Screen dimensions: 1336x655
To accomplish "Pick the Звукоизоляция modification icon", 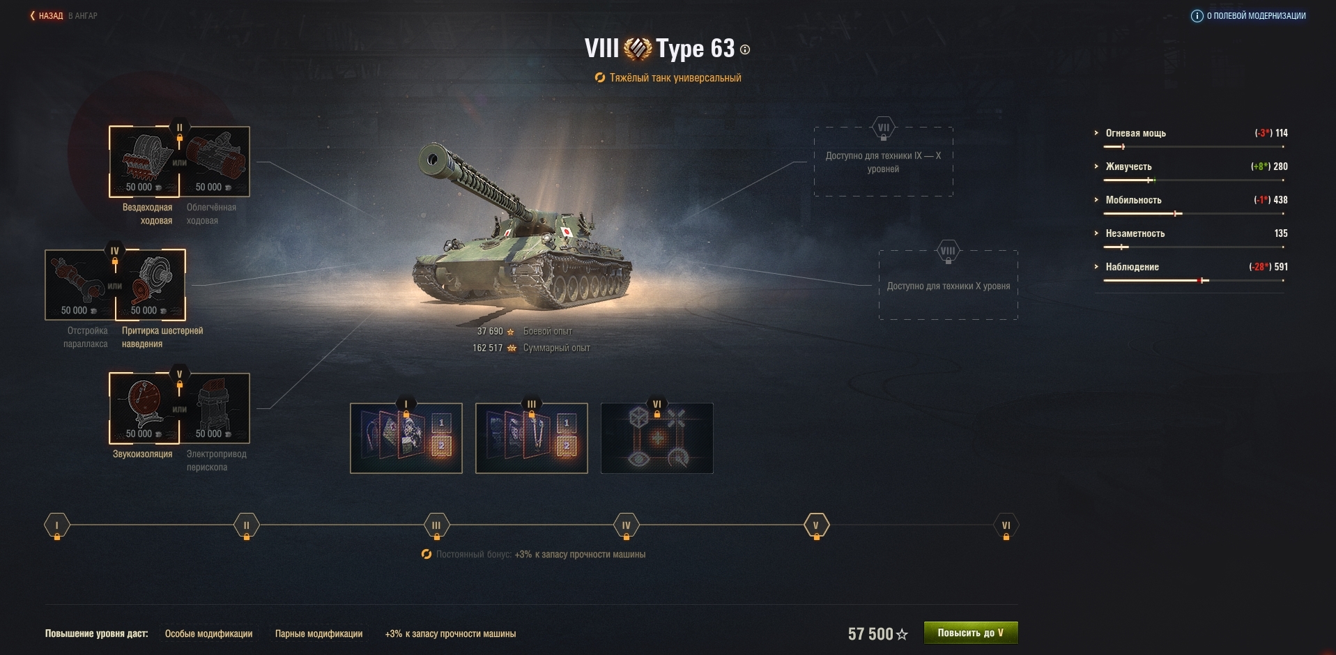I will (x=144, y=408).
